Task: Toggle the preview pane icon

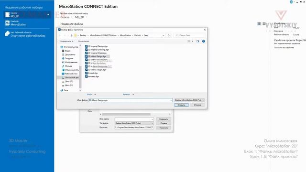Action: [x=197, y=41]
